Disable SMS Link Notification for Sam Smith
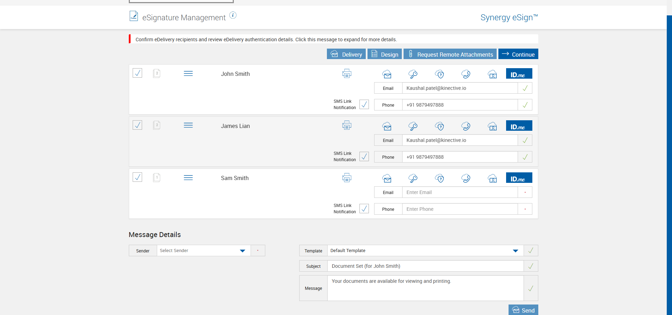 (x=364, y=209)
